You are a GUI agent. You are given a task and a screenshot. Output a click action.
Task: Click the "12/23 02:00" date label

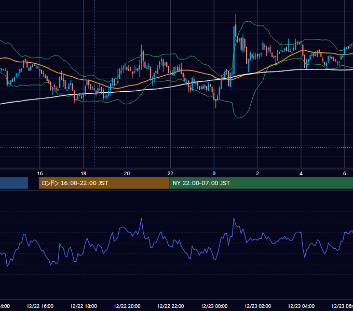point(257,306)
